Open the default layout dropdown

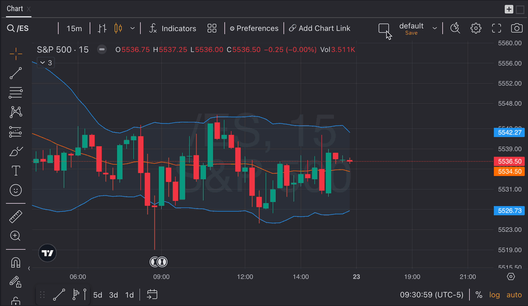[x=434, y=28]
